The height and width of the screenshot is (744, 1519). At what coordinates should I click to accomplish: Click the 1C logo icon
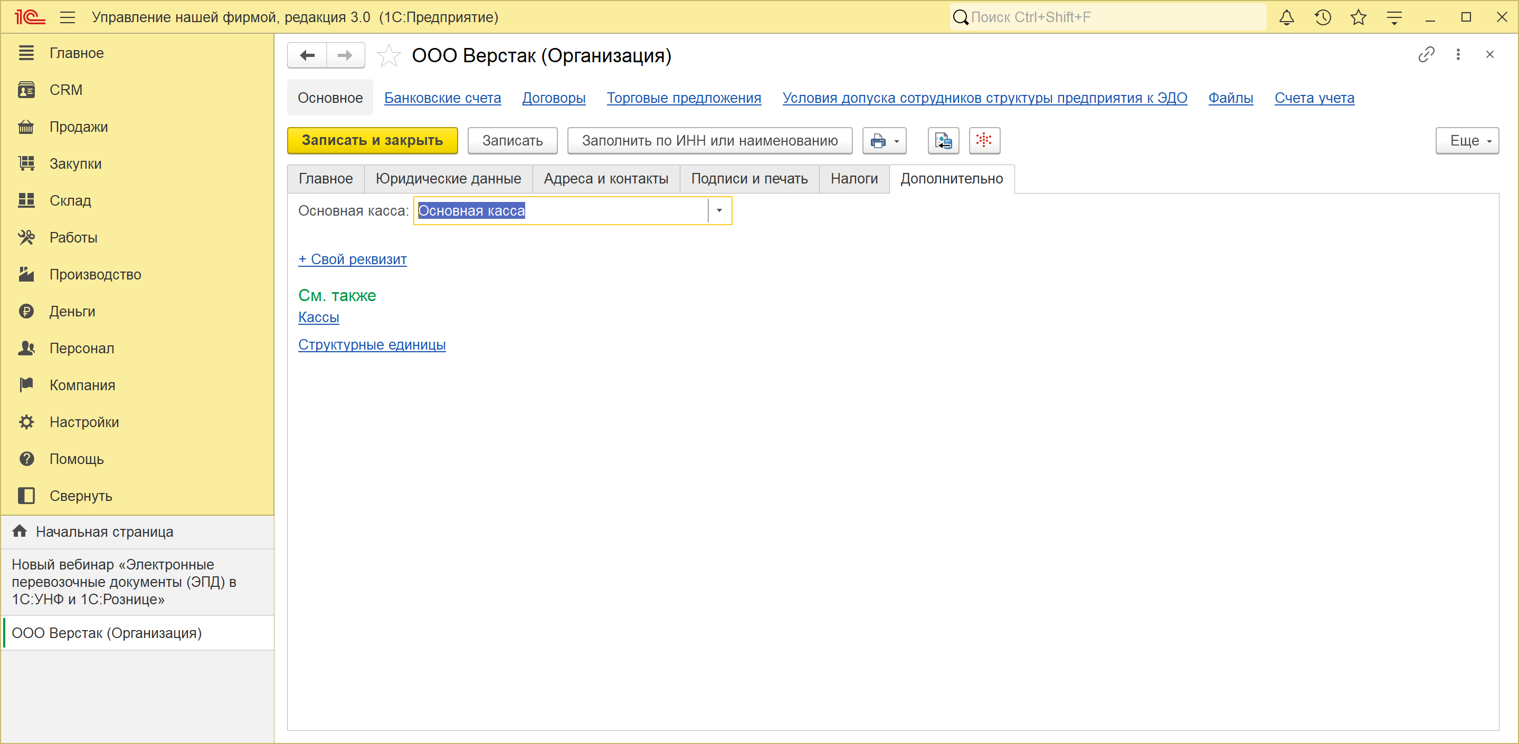point(29,17)
